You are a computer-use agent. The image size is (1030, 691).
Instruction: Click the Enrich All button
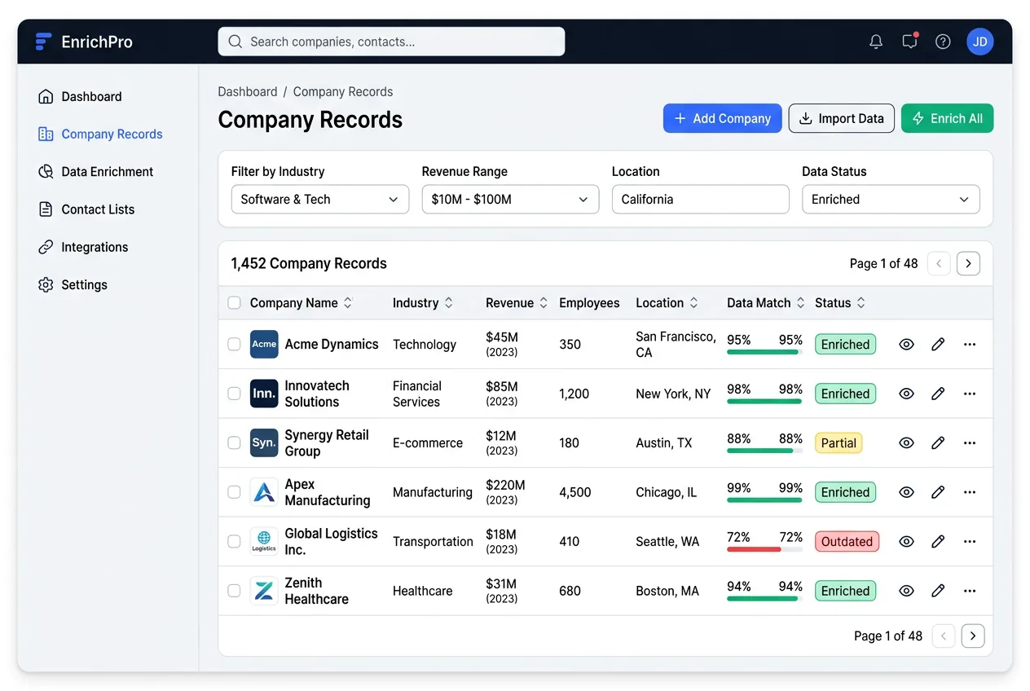(947, 118)
